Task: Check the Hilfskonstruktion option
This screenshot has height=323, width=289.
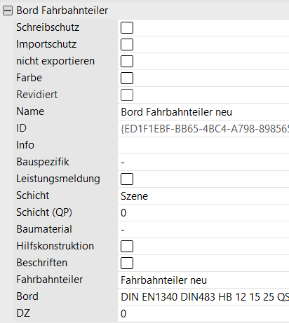Action: pos(127,246)
